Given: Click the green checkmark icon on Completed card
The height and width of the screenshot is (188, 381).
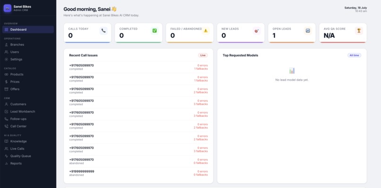Looking at the screenshot, I should click(155, 31).
